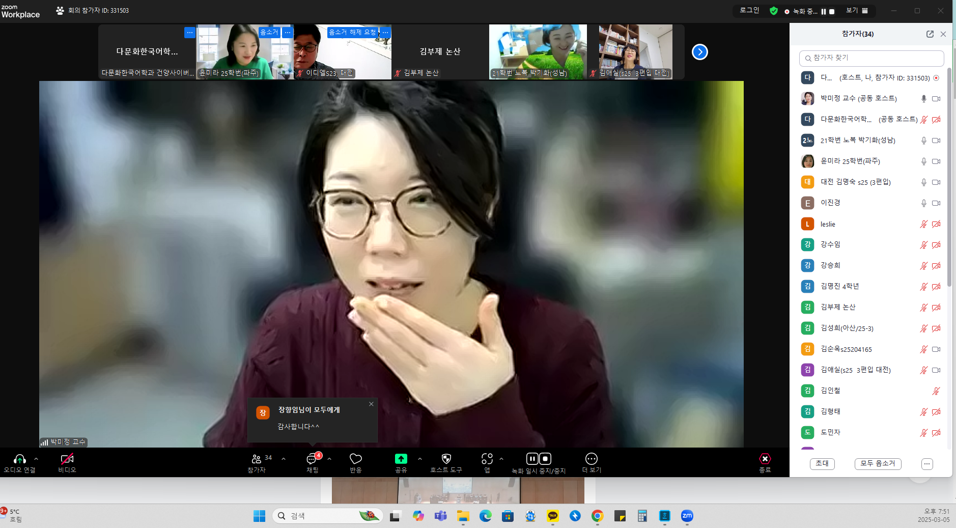Screen dimensions: 956x528
Task: Click the 참가자 찾기 search field
Action: [x=871, y=58]
